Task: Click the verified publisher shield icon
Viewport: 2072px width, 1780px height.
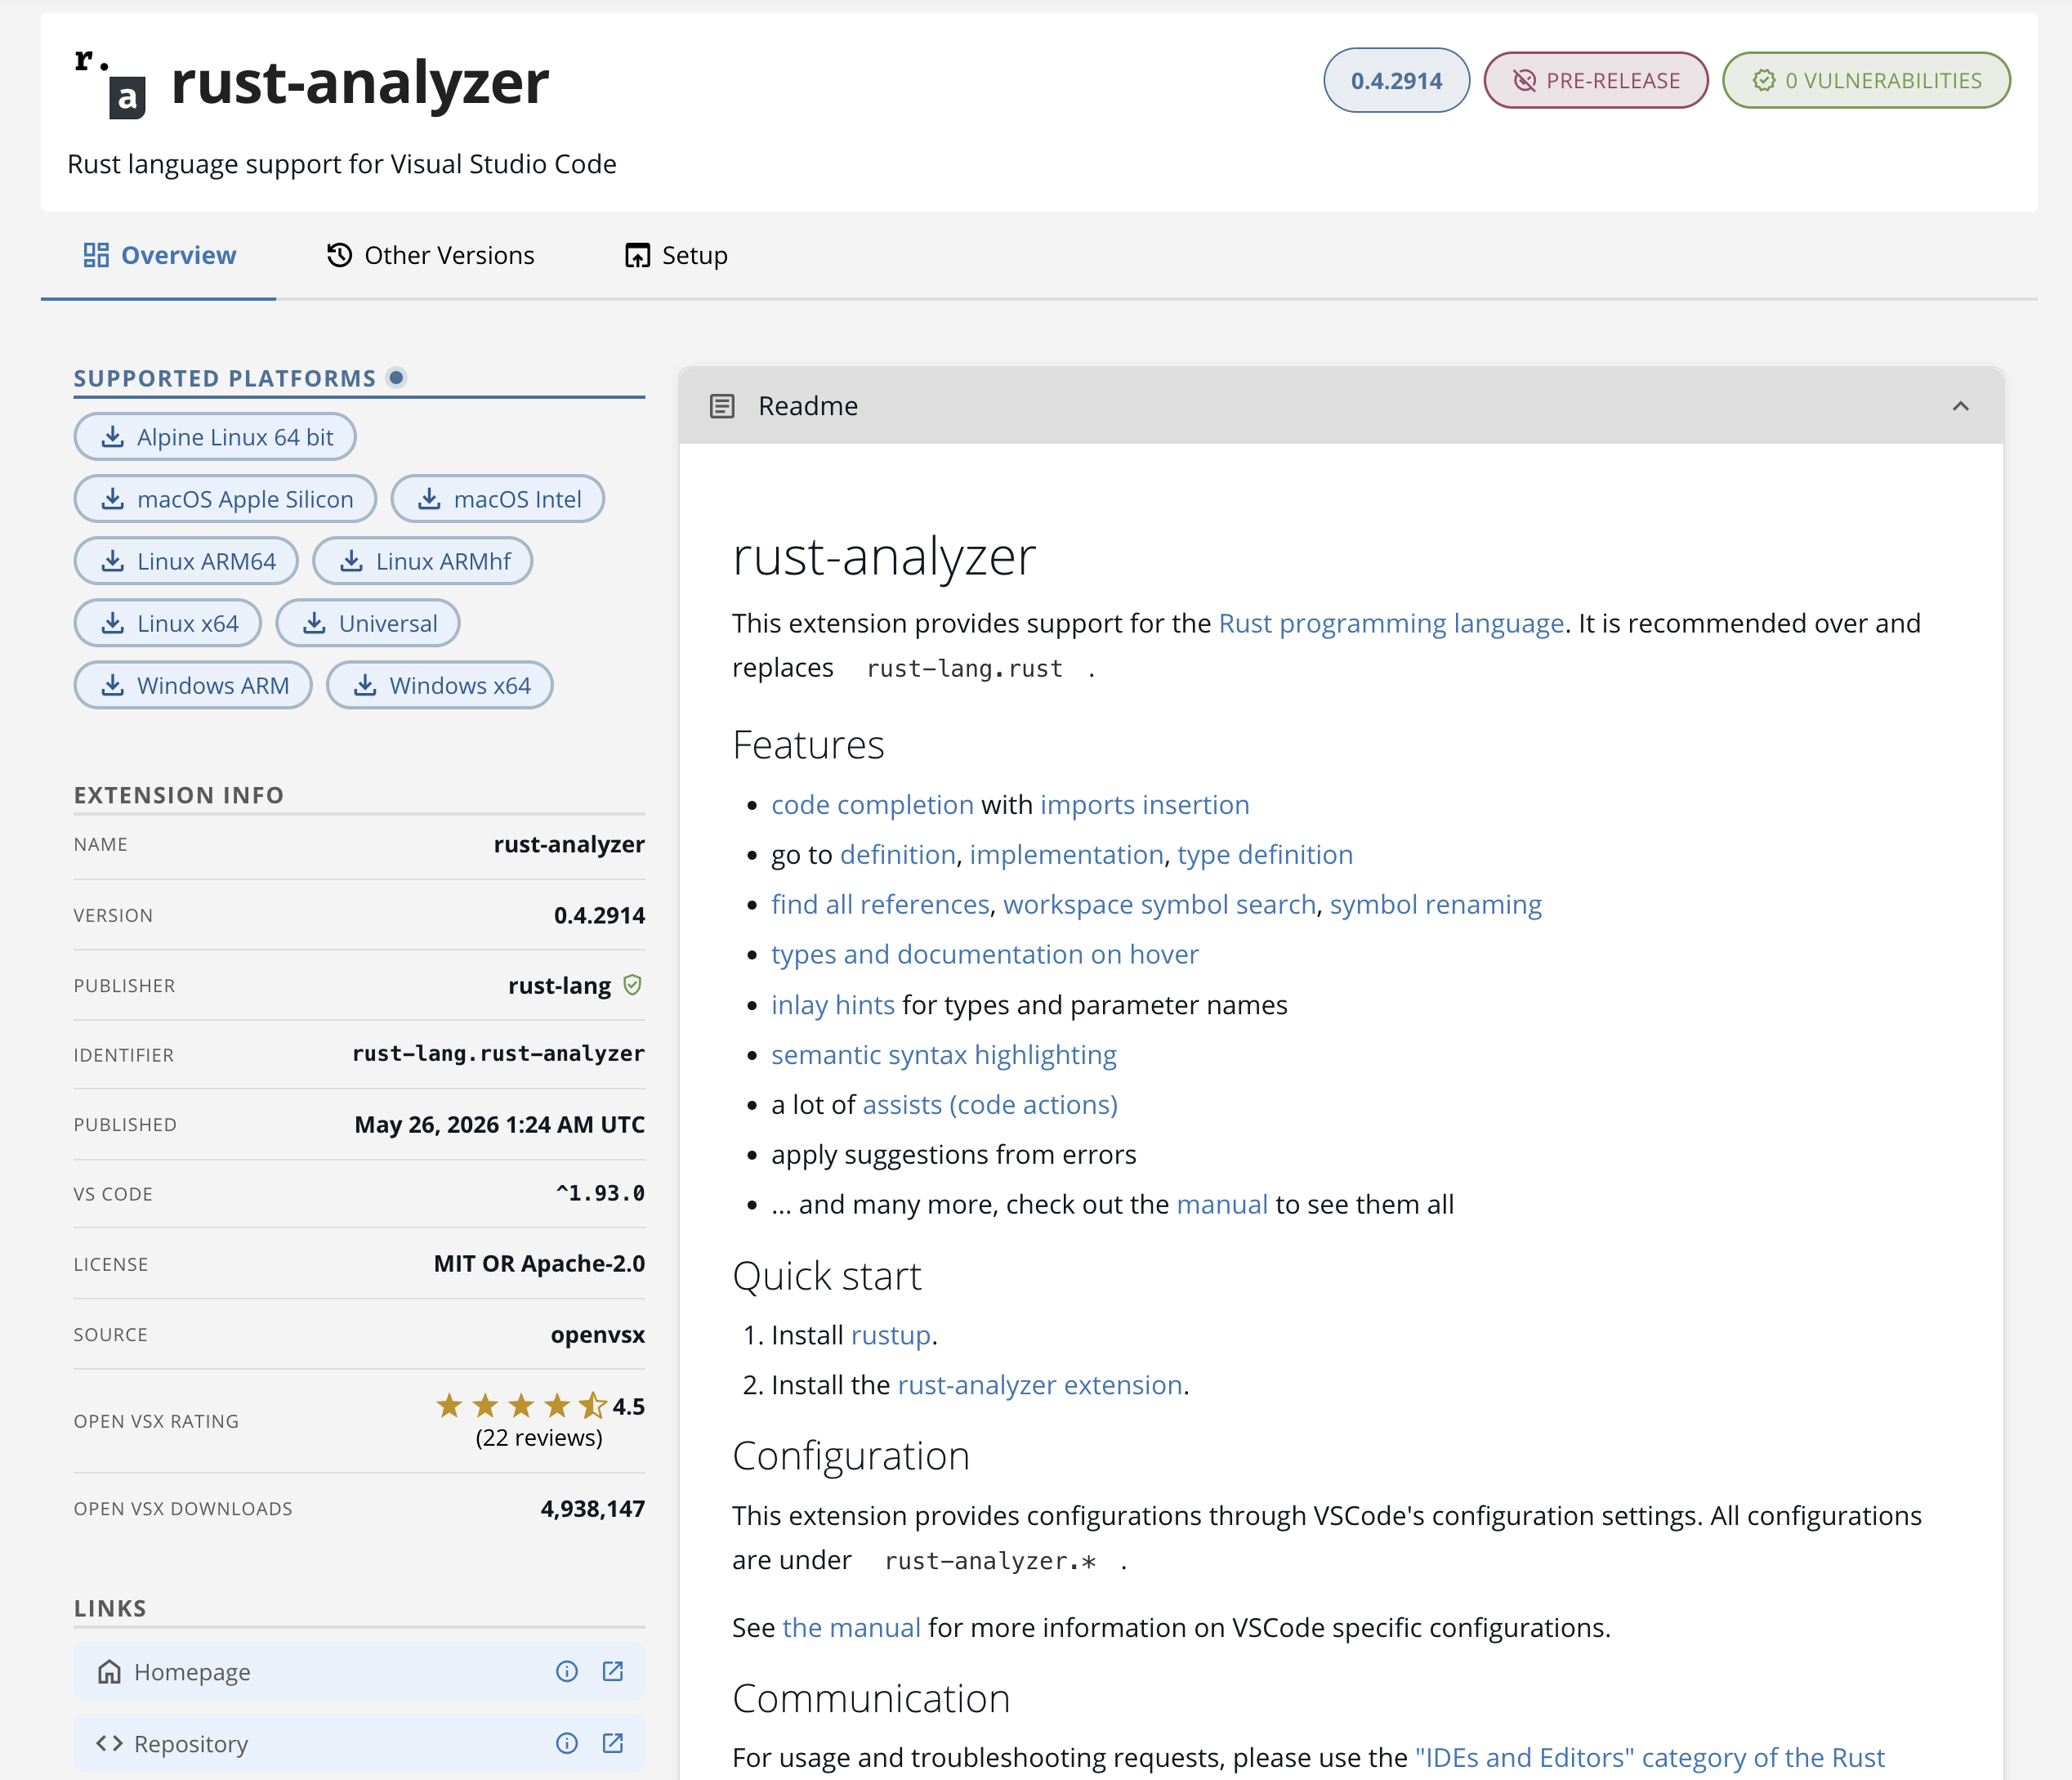Action: click(632, 985)
